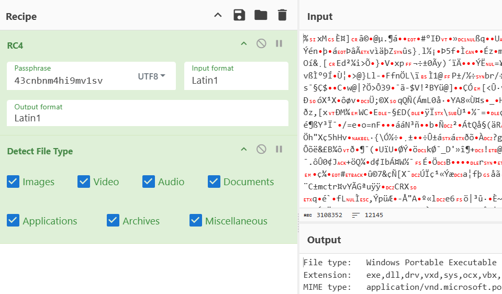This screenshot has height=294, width=502.
Task: Collapse Detect File Type operation arguments
Action: 243,150
